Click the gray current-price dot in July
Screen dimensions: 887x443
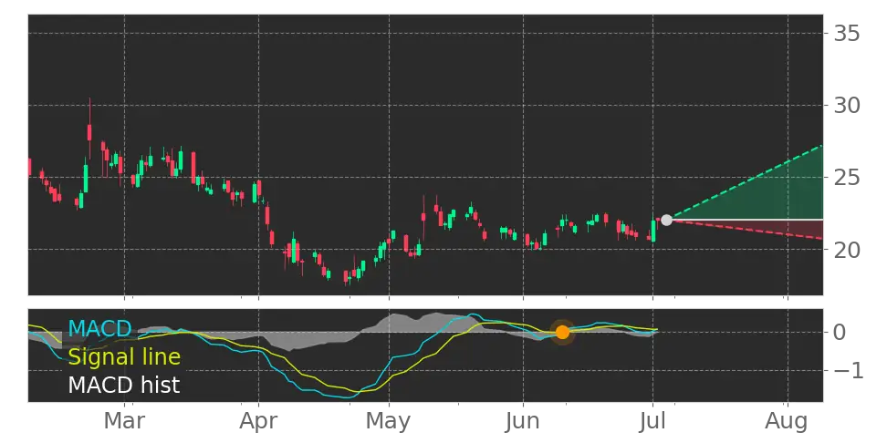(666, 220)
